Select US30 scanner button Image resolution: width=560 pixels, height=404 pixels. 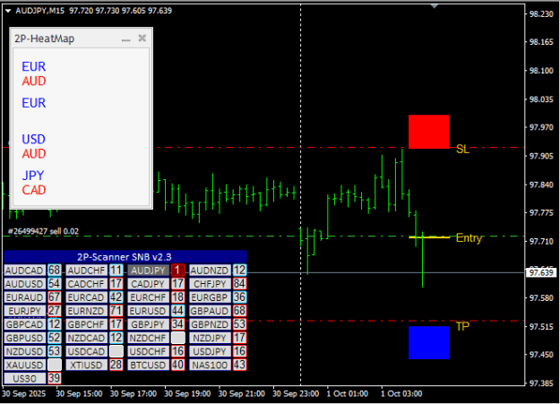[24, 378]
